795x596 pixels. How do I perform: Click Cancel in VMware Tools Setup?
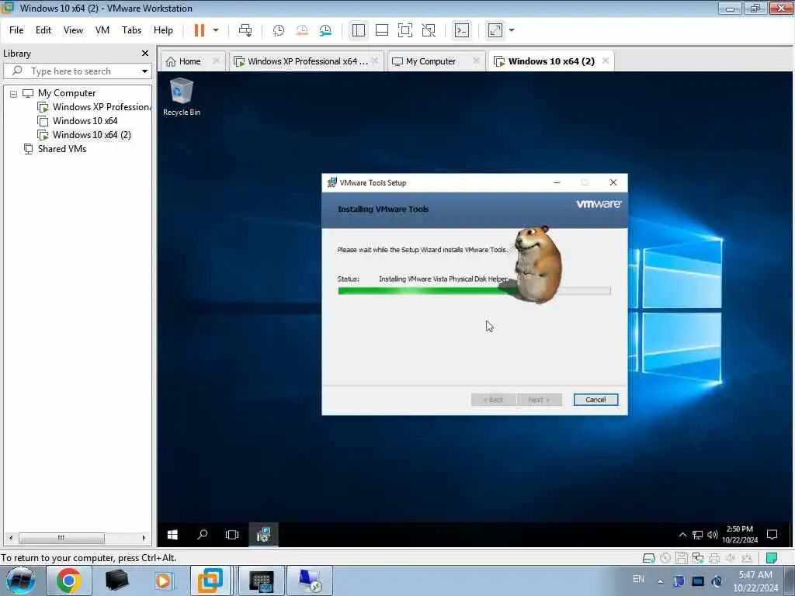595,400
